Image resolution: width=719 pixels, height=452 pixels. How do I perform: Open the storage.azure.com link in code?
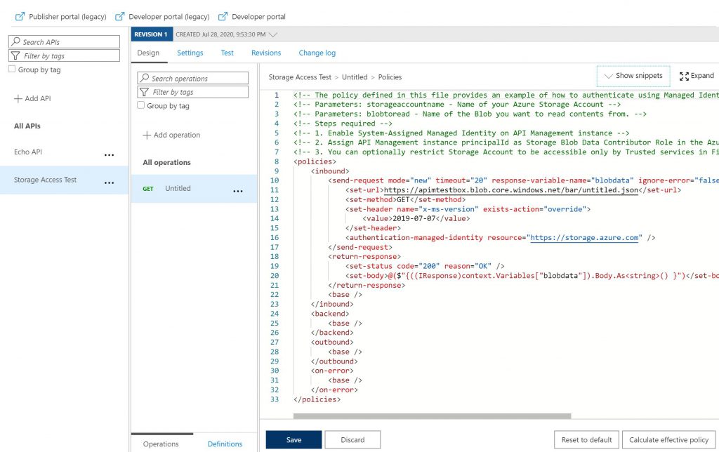coord(584,237)
